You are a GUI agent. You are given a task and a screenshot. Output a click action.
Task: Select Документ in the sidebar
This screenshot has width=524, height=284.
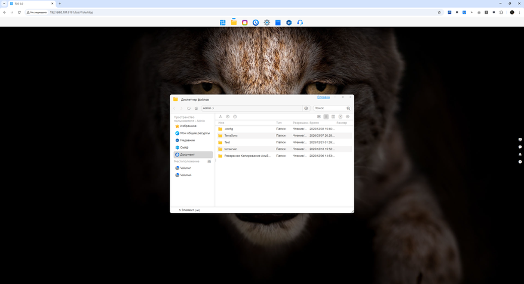tap(193, 155)
